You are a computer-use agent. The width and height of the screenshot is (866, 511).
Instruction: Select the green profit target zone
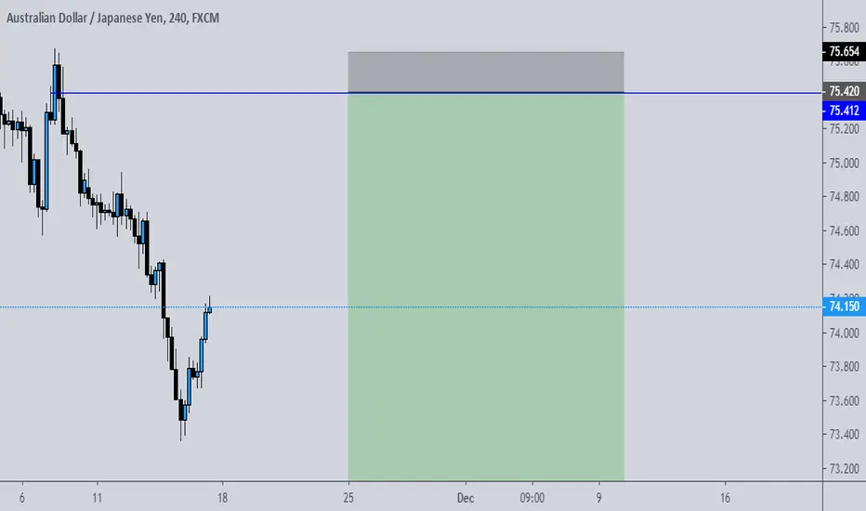486,287
